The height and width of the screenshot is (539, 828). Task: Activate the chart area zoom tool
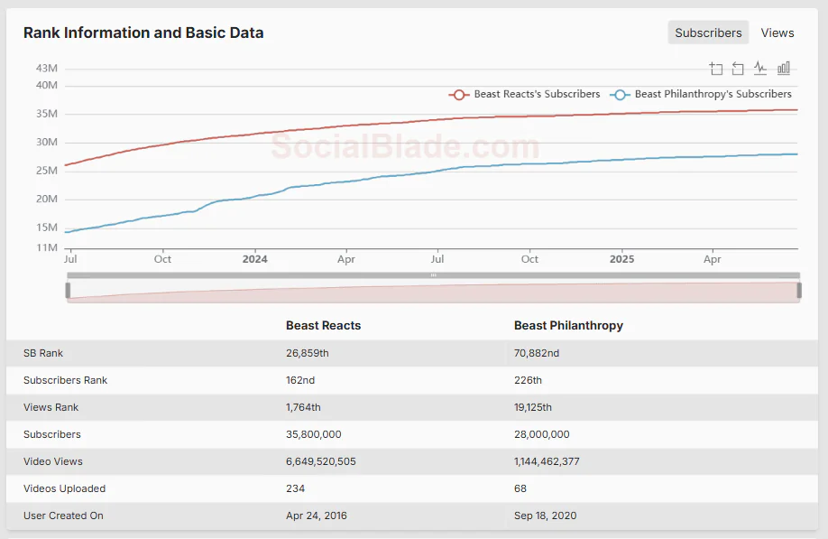[x=715, y=69]
